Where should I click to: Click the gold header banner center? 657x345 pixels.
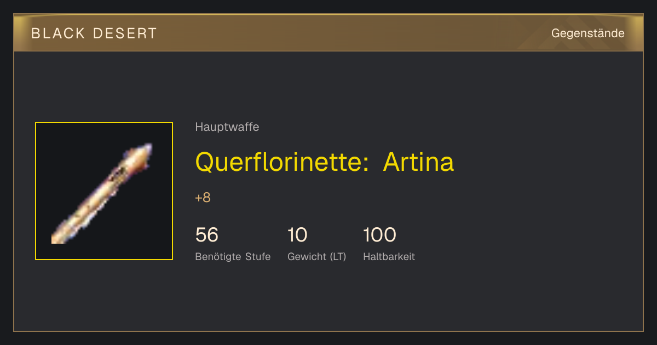tap(328, 33)
